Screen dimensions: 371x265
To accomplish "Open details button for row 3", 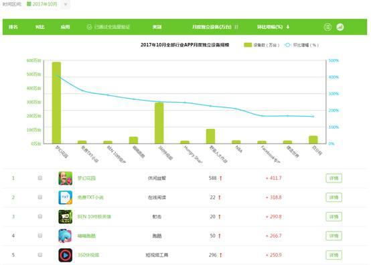I will click(334, 217).
